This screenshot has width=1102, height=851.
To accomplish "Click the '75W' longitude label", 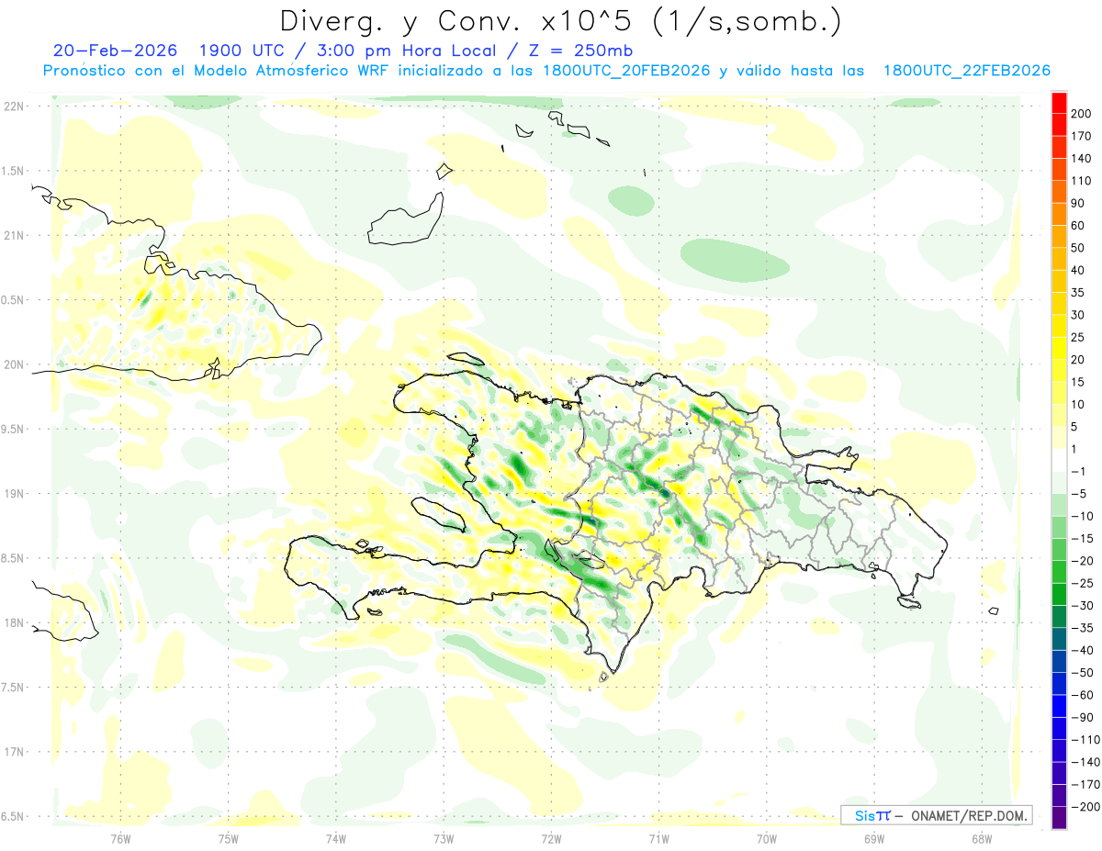I will tap(228, 837).
